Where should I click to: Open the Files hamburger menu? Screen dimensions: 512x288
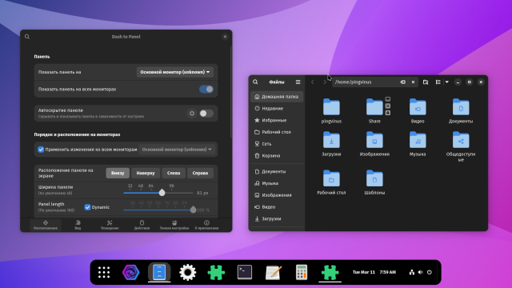point(298,82)
